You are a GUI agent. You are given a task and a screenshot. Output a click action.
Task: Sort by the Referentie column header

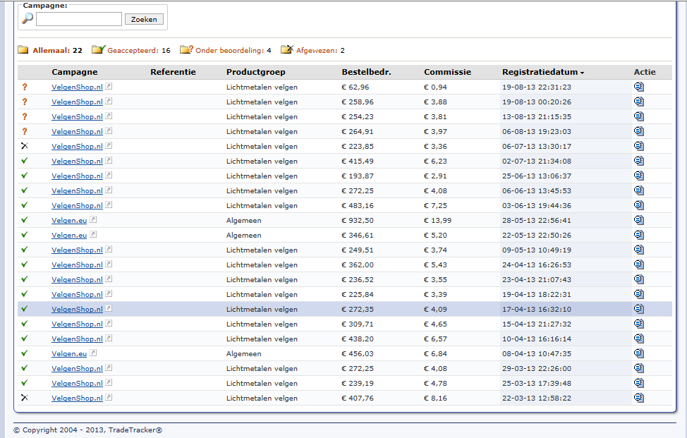[x=173, y=72]
